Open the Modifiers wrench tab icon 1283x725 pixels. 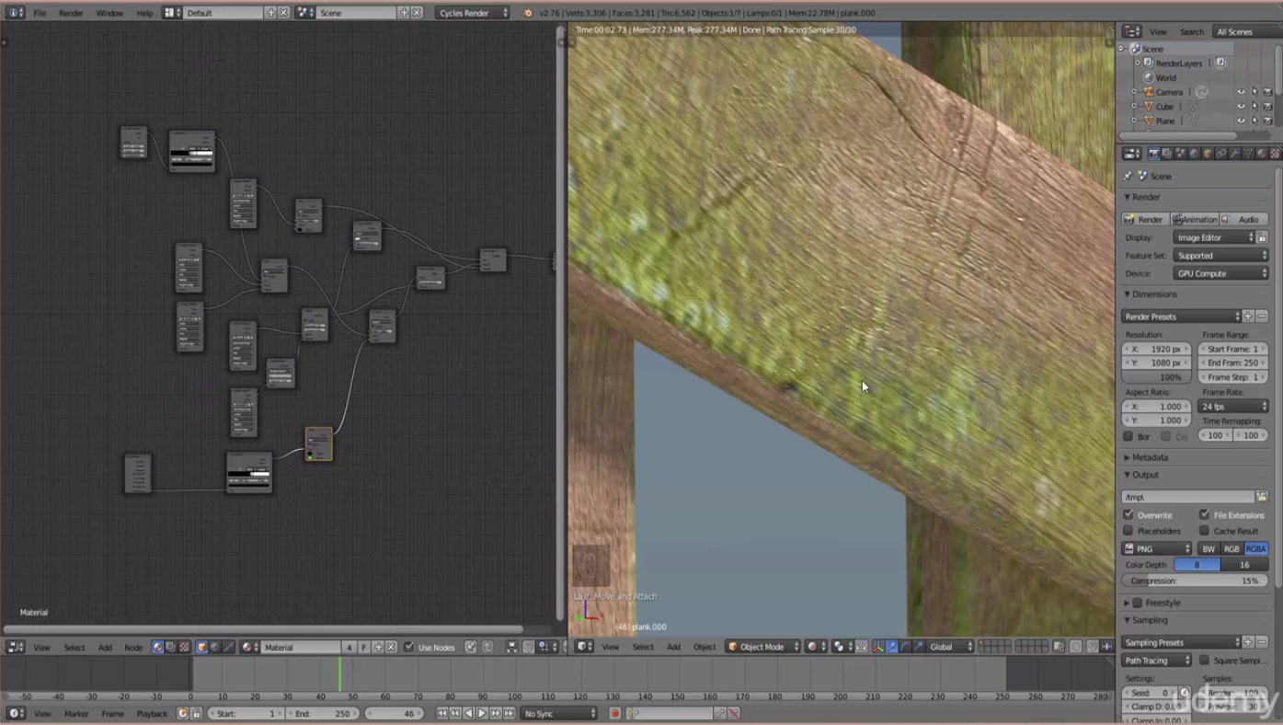1234,154
